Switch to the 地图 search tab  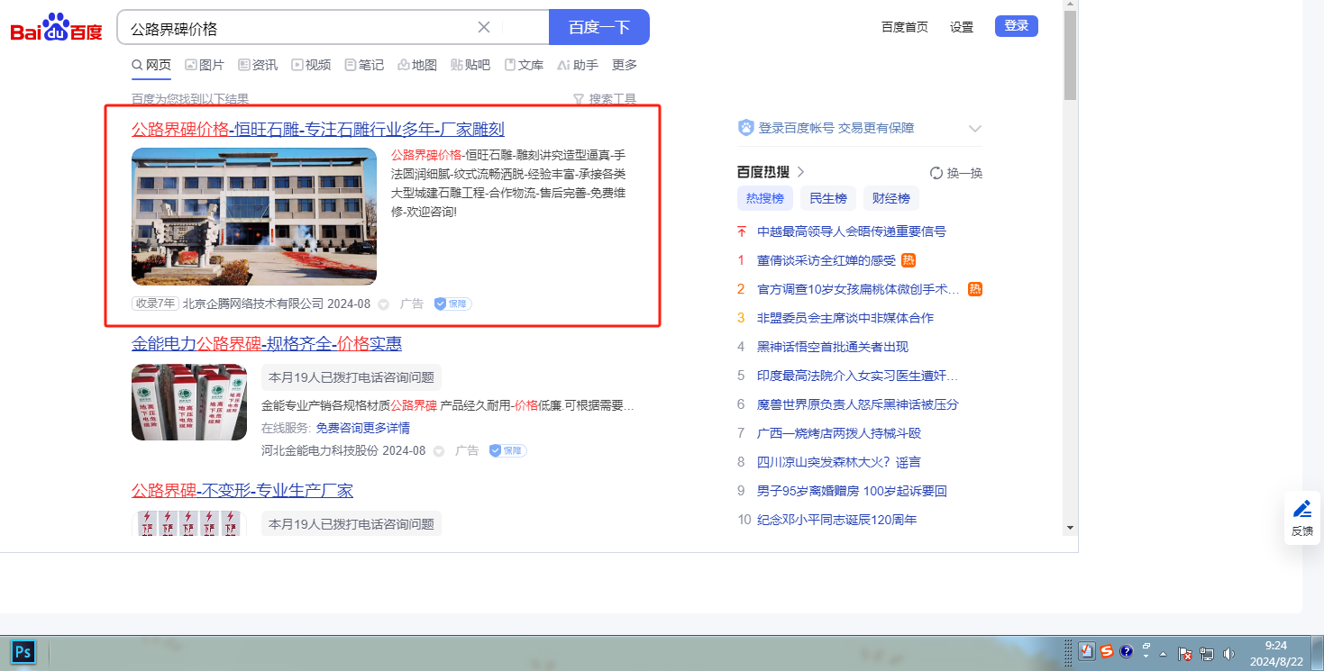pos(417,65)
